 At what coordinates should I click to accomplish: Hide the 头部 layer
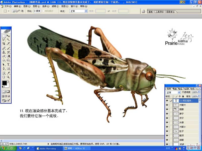click(167, 123)
